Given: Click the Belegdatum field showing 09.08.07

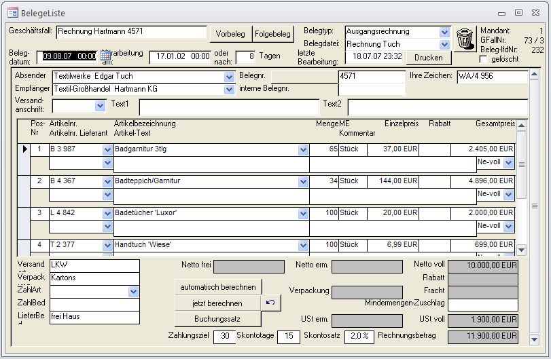Looking at the screenshot, I should (67, 56).
